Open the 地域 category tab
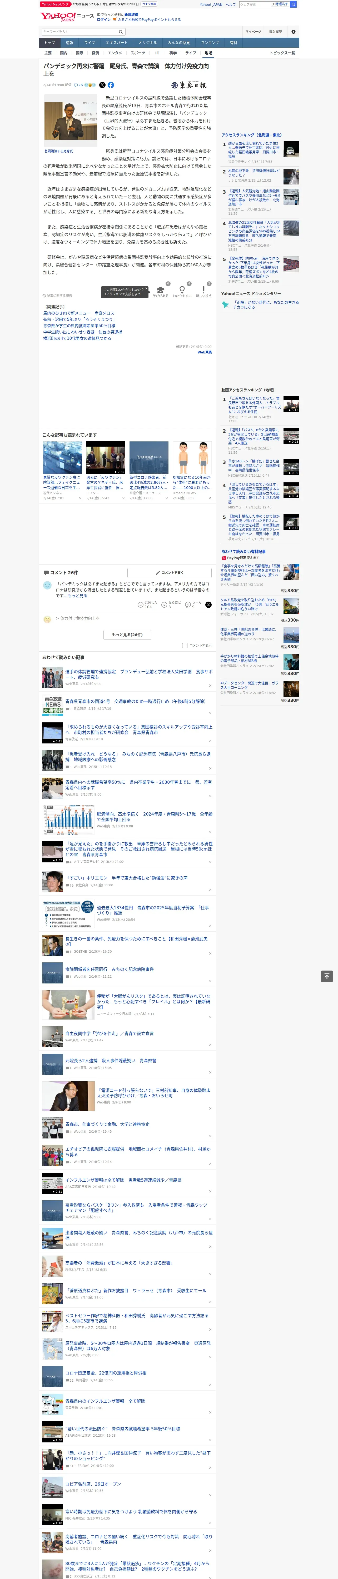338x1579 pixels. pyautogui.click(x=208, y=53)
